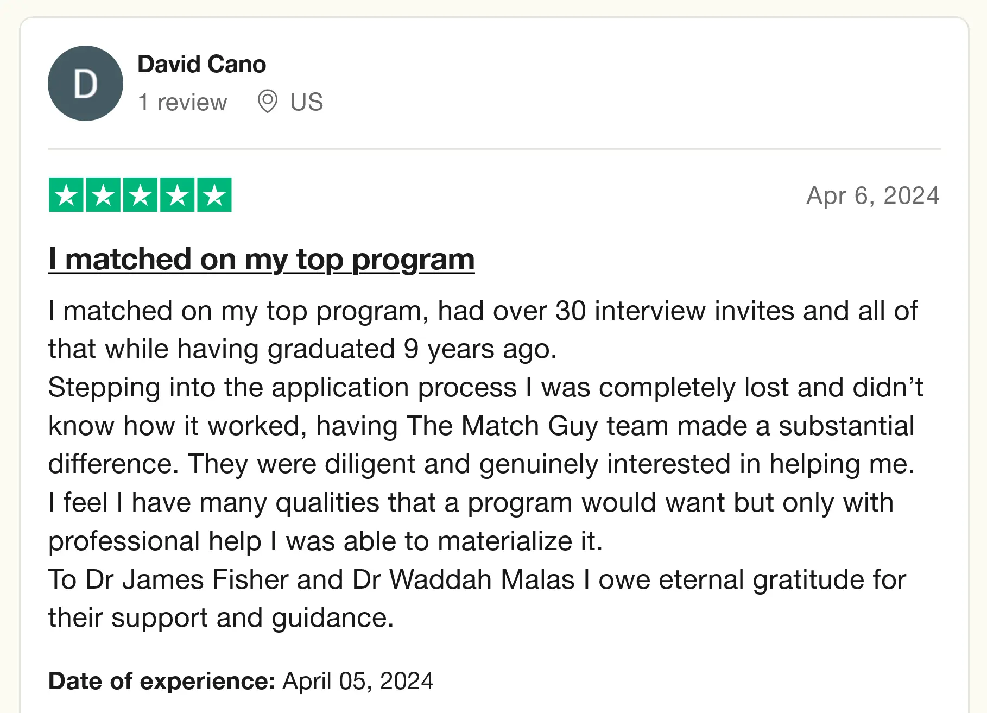Open the "I matched on my top program" title link
Viewport: 987px width, 713px height.
[261, 259]
